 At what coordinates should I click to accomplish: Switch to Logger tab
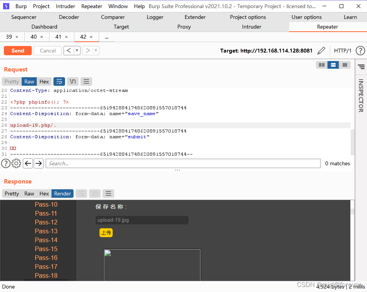click(155, 17)
